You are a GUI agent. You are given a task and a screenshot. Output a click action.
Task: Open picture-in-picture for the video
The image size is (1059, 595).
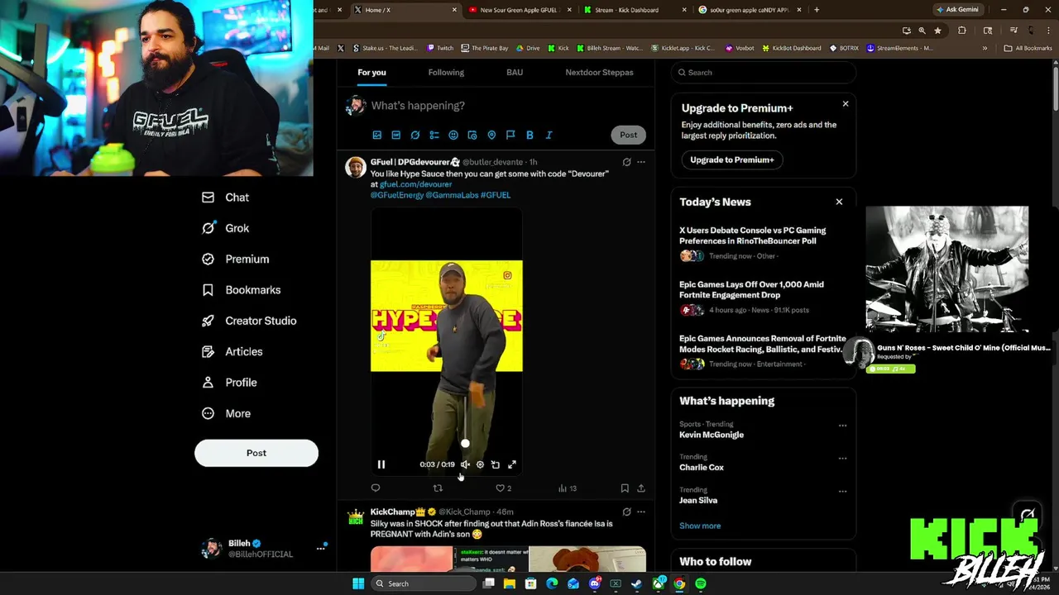coord(496,464)
